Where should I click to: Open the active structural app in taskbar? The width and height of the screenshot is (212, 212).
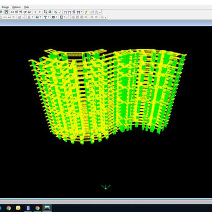[x=47, y=207]
